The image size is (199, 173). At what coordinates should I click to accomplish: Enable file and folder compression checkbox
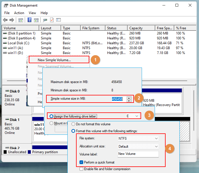[x=82, y=169]
